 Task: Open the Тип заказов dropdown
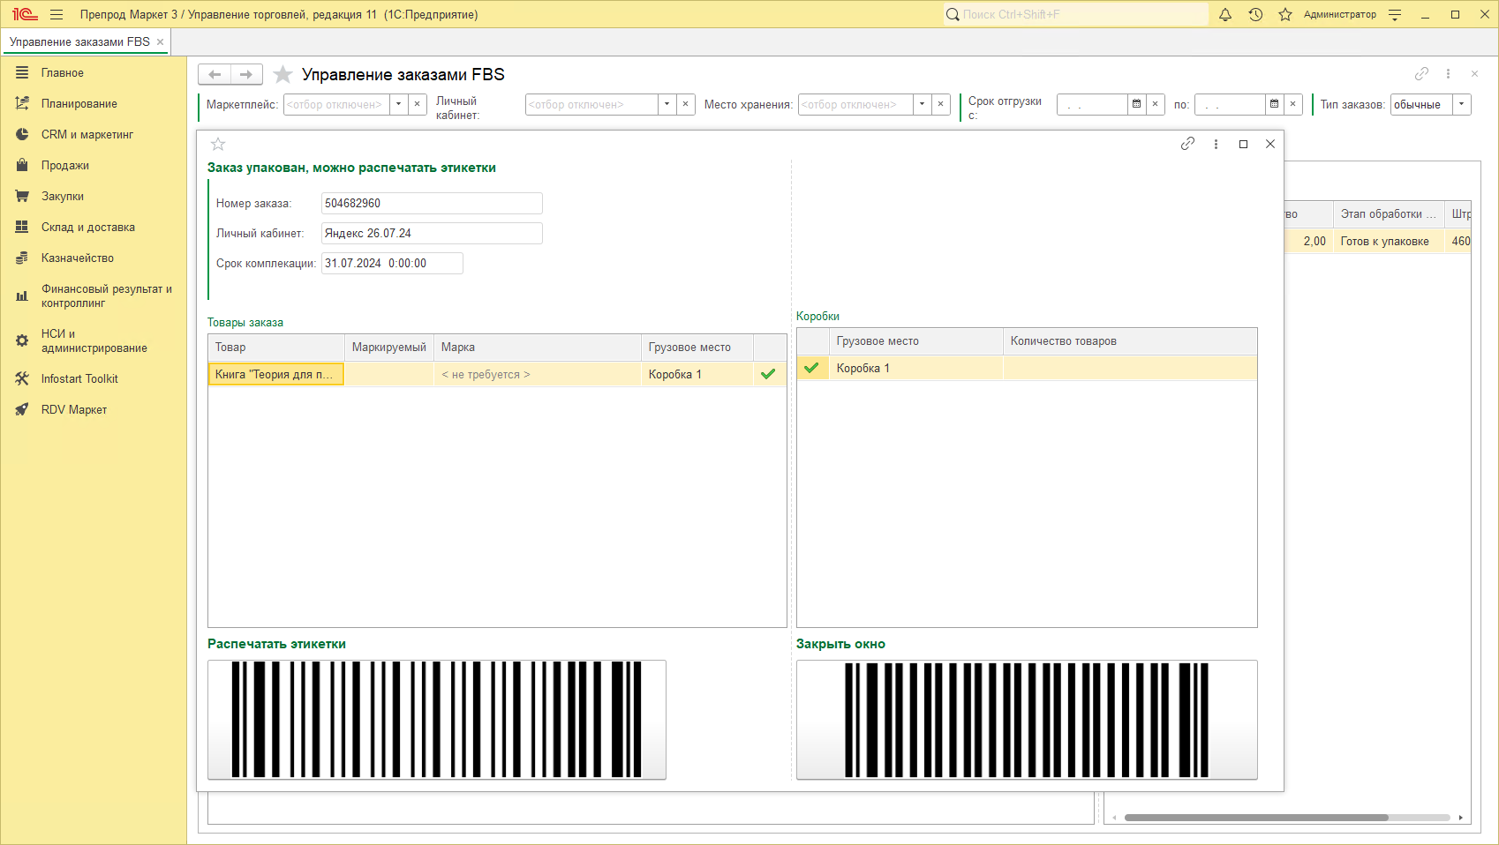tap(1462, 104)
